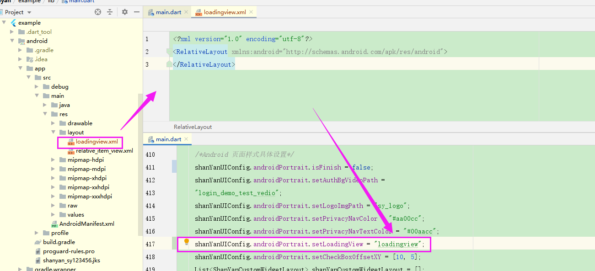The height and width of the screenshot is (271, 595).
Task: Collapse the app folder
Action: [x=21, y=69]
